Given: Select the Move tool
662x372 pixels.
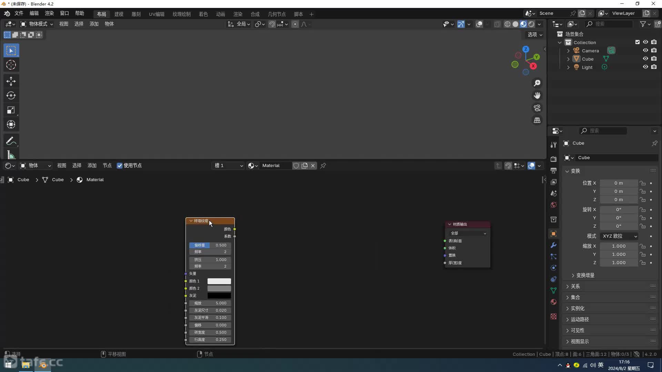Looking at the screenshot, I should [11, 81].
